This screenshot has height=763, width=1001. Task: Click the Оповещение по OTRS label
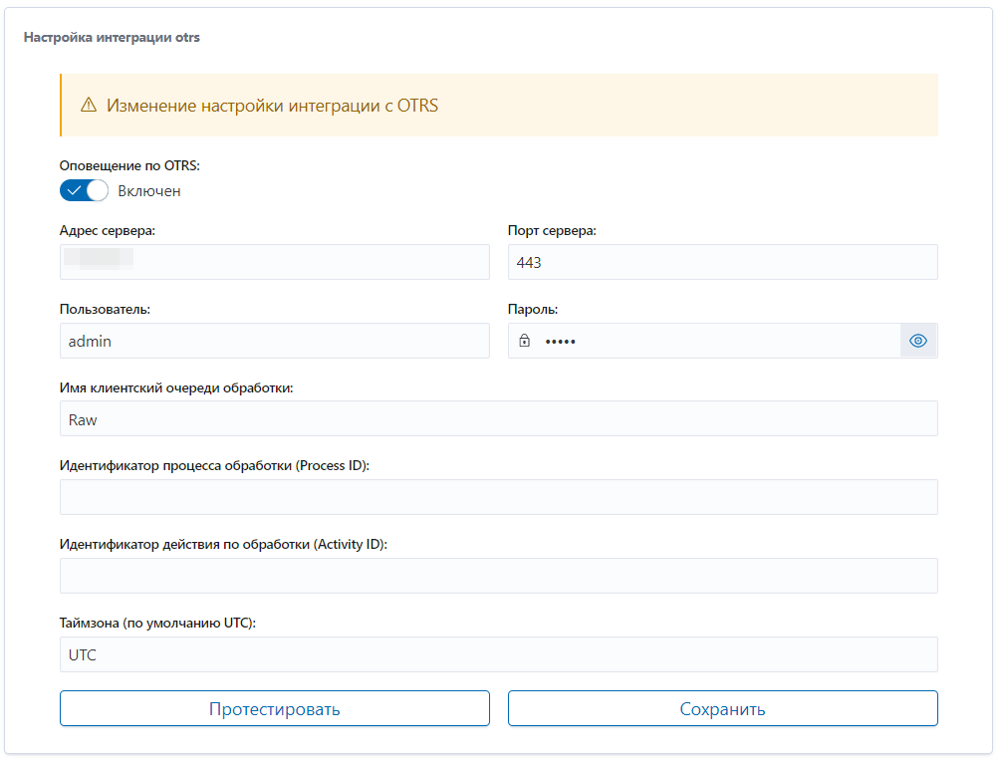(x=129, y=166)
